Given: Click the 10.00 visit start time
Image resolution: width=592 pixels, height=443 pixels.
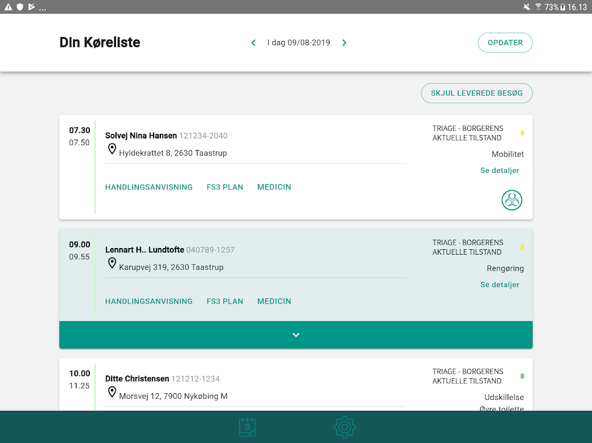Looking at the screenshot, I should point(80,373).
